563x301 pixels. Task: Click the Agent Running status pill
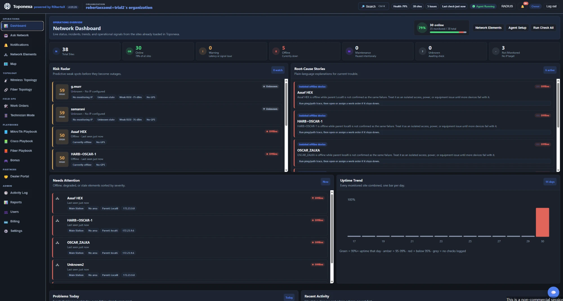pos(483,6)
